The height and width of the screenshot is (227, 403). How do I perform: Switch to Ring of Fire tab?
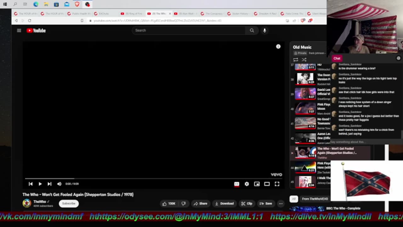click(133, 14)
